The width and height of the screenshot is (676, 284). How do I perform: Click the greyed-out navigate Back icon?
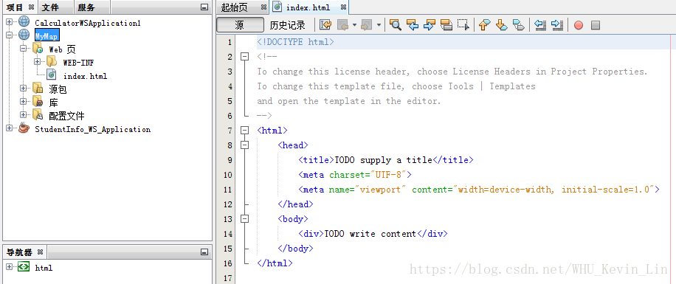[342, 25]
